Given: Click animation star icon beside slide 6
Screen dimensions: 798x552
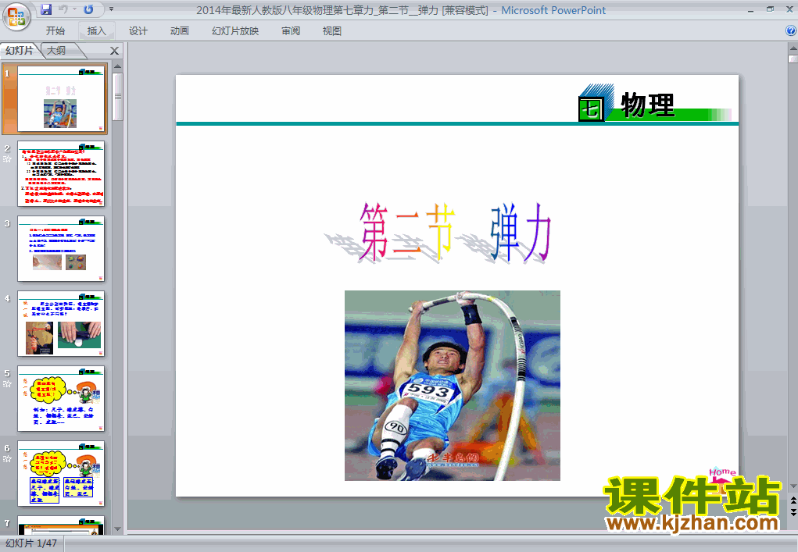Looking at the screenshot, I should click(7, 459).
